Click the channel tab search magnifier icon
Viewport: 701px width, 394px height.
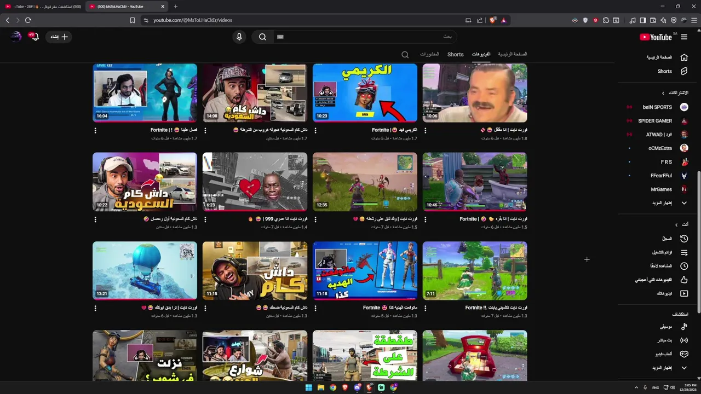click(x=405, y=55)
